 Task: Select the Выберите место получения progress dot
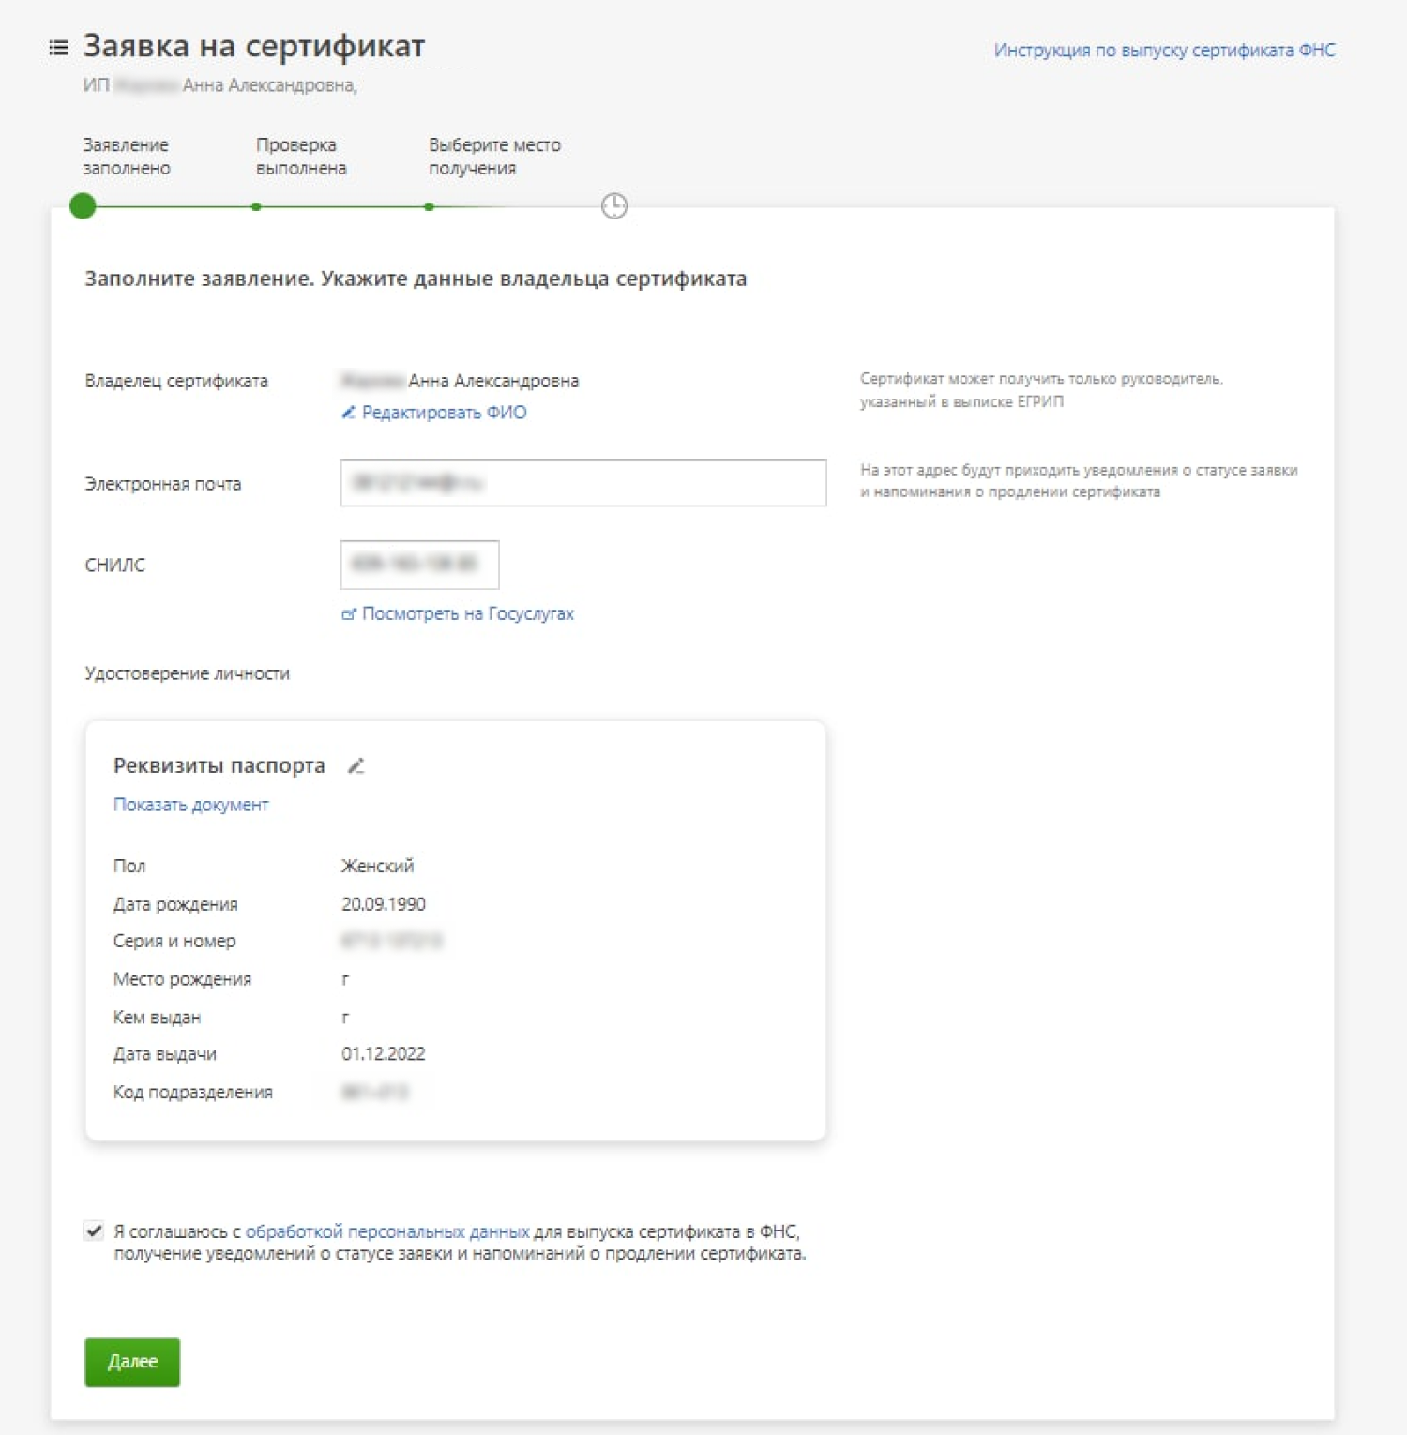[x=429, y=206]
